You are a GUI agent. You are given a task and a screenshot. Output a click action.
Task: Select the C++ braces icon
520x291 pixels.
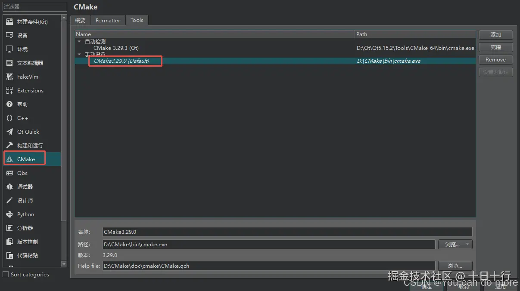pos(9,118)
